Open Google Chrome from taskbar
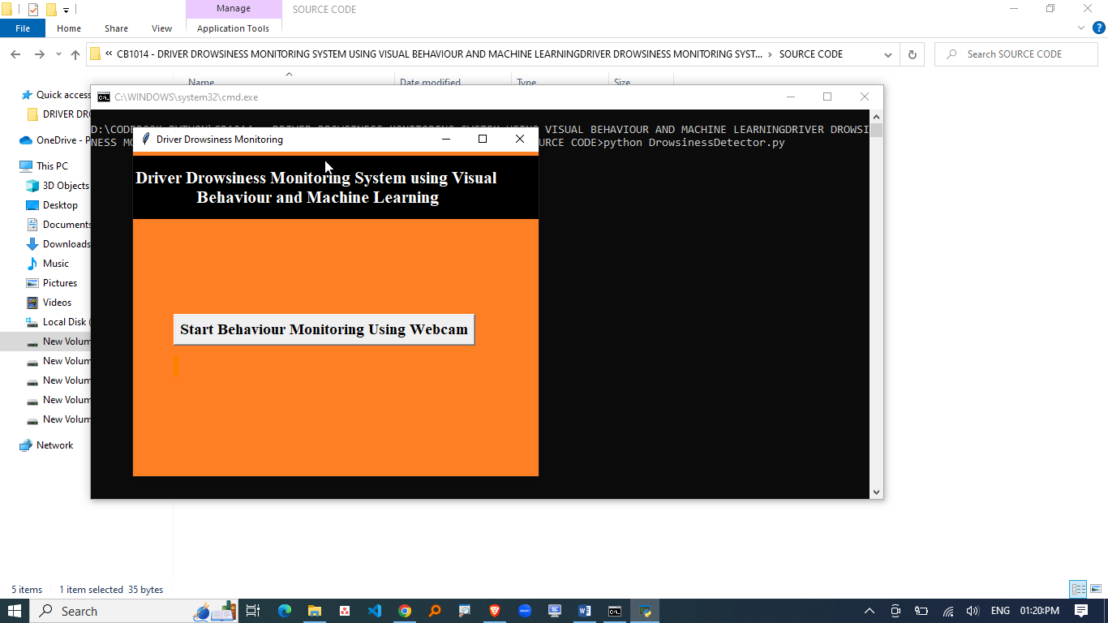 [405, 611]
